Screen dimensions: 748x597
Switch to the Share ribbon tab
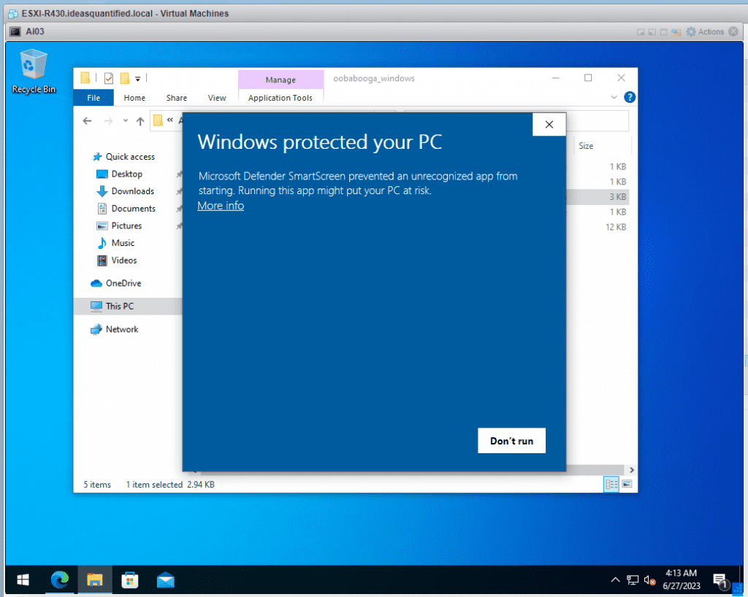point(177,98)
